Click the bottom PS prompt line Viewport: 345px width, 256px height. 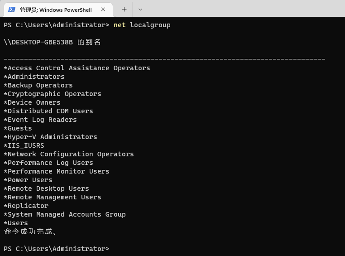[x=57, y=249]
